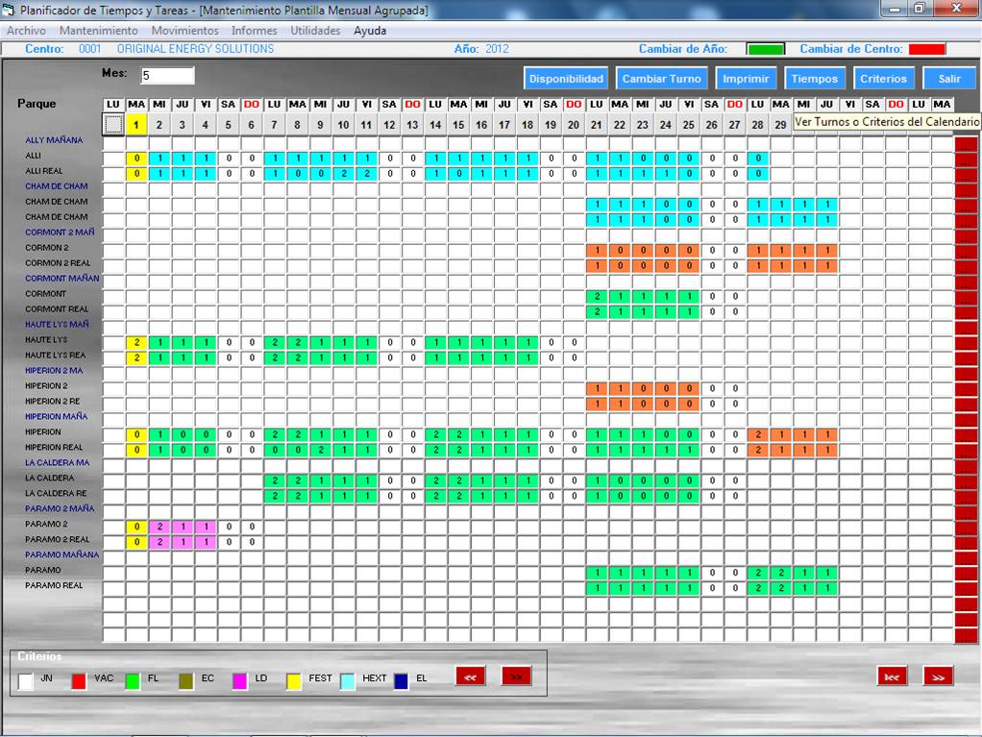Select the white JN criteria swatch
Viewport: 982px width, 737px height.
pyautogui.click(x=26, y=680)
